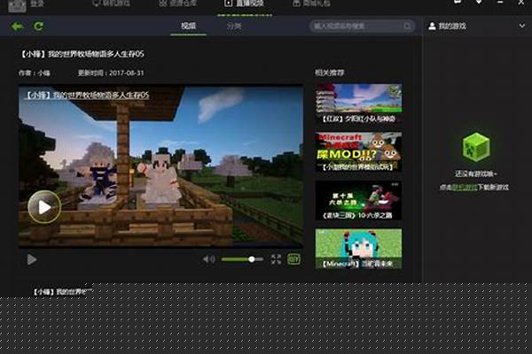Open the 联机游戏 top navigation item
Image resolution: width=532 pixels, height=354 pixels.
(111, 4)
